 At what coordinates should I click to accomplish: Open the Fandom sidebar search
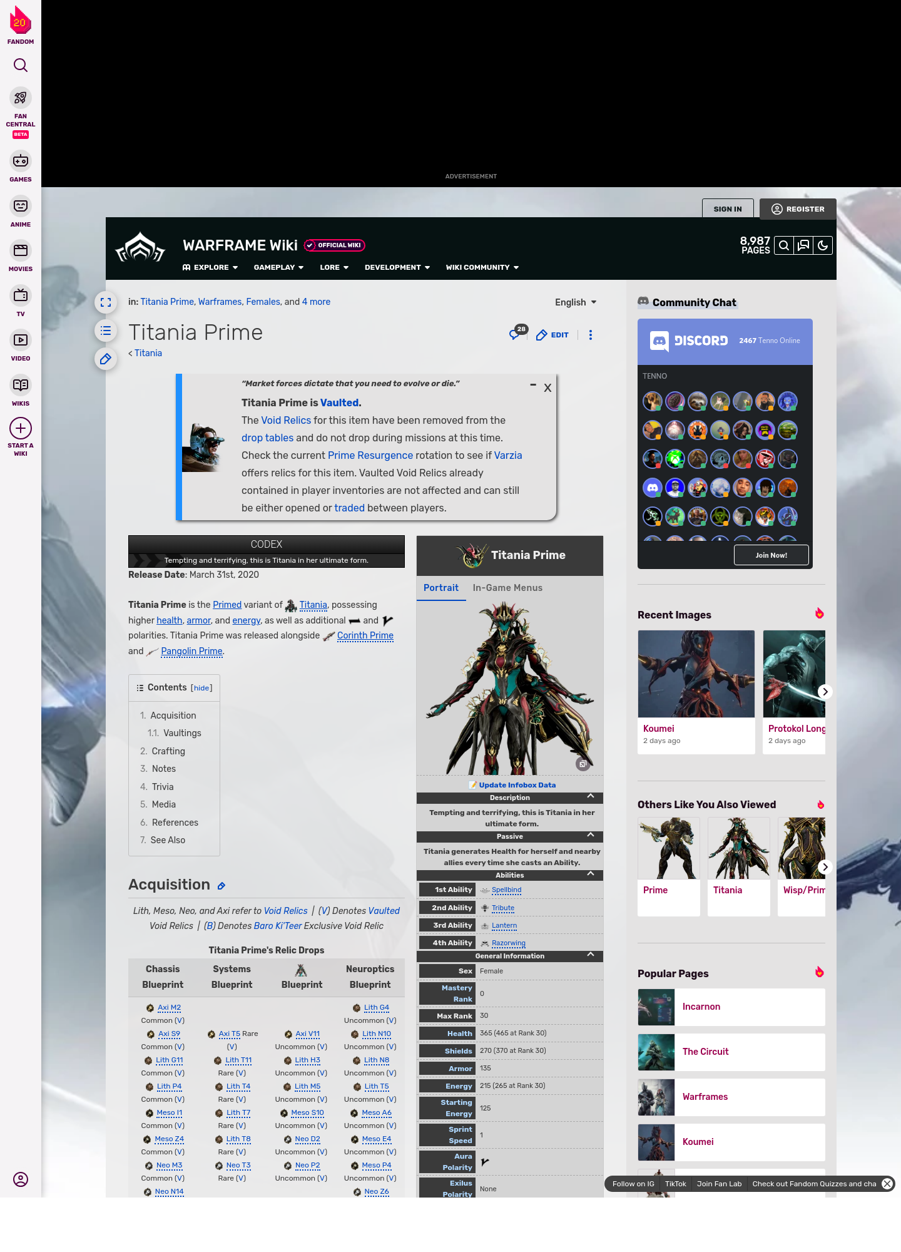click(21, 65)
